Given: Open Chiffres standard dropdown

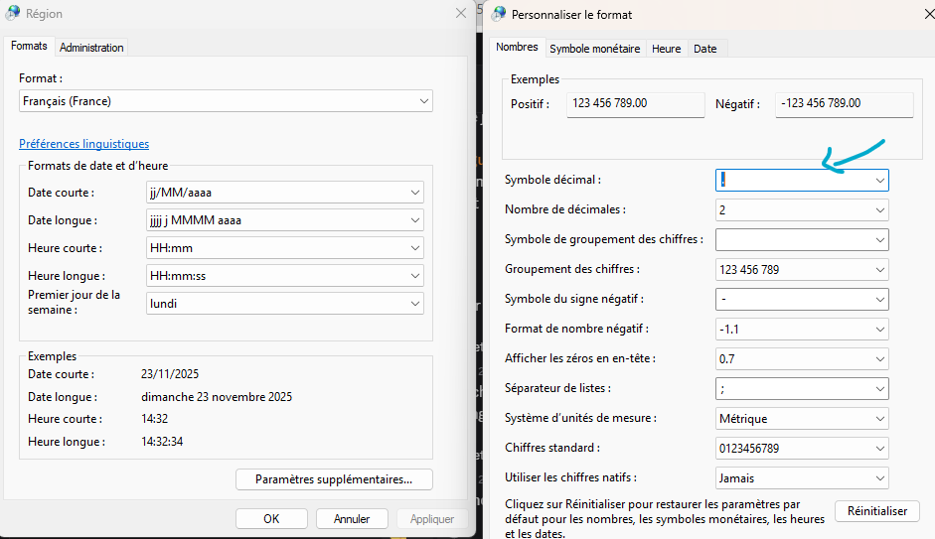Looking at the screenshot, I should click(802, 449).
